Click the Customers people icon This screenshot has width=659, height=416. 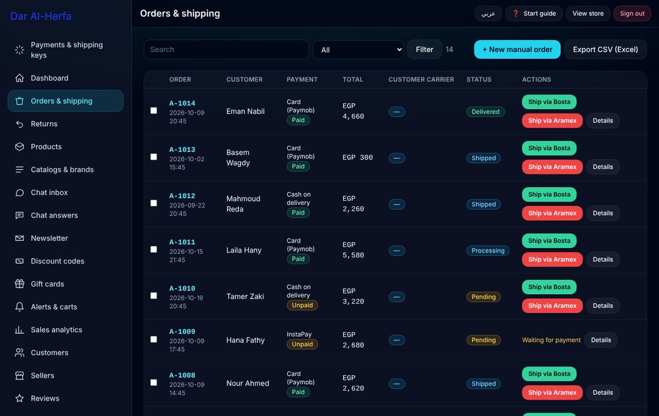click(20, 352)
